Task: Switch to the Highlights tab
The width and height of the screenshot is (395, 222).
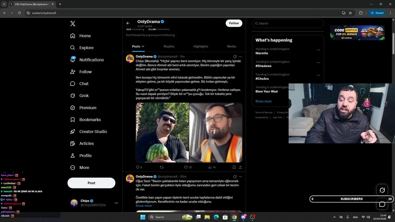Action: tap(201, 47)
